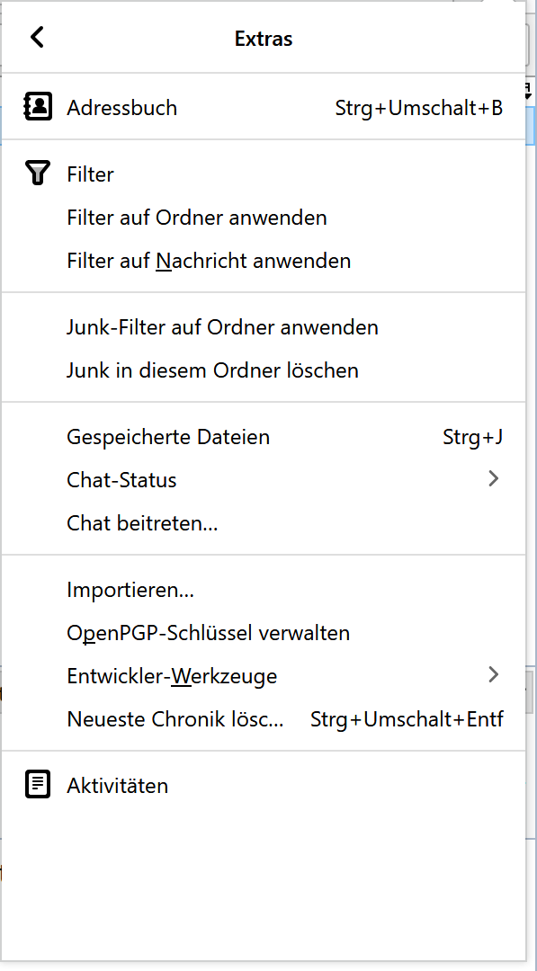Screen dimensions: 537x971
Task: Open Adressbuch menu entry
Action: click(x=264, y=107)
